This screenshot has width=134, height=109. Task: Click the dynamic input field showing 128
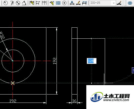92,61
